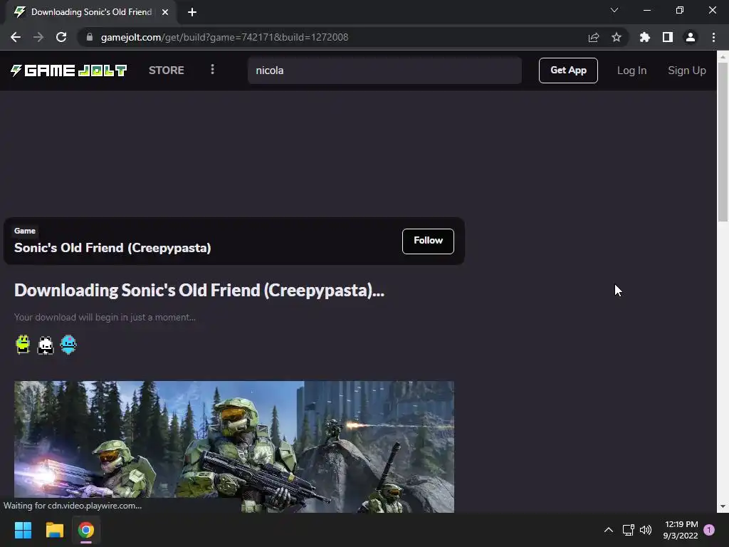Open the tab search dropdown arrow

pyautogui.click(x=614, y=10)
